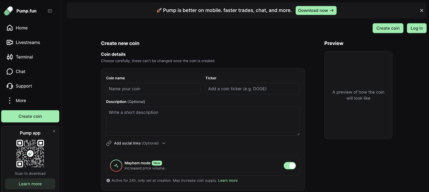Go to Livestreams in the sidebar
429x192 pixels.
(28, 42)
